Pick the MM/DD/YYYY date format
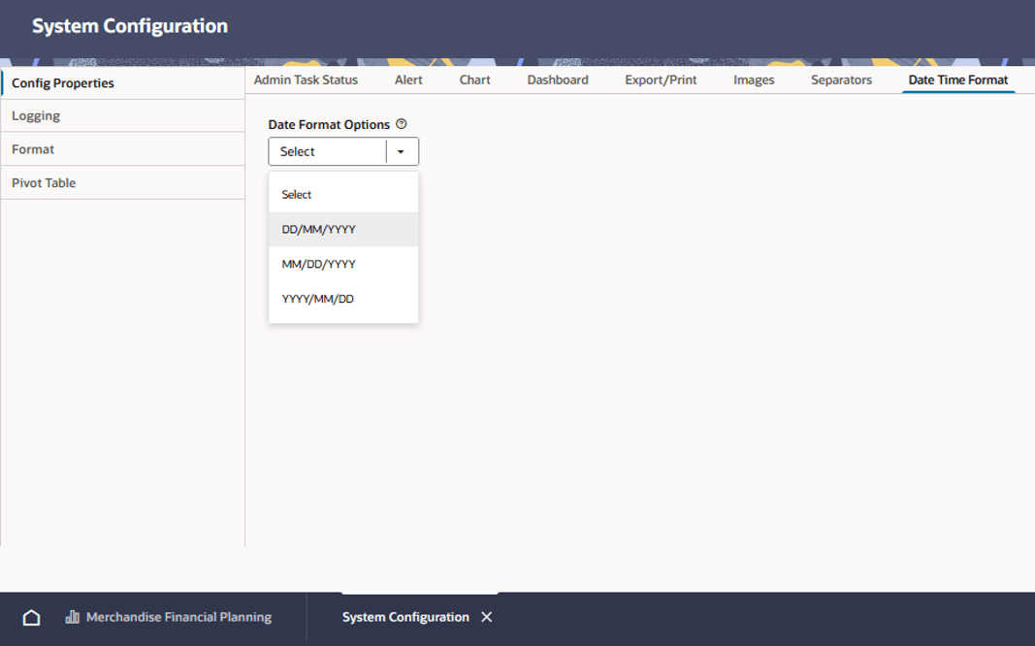Screen dimensions: 1035x646 click(343, 264)
